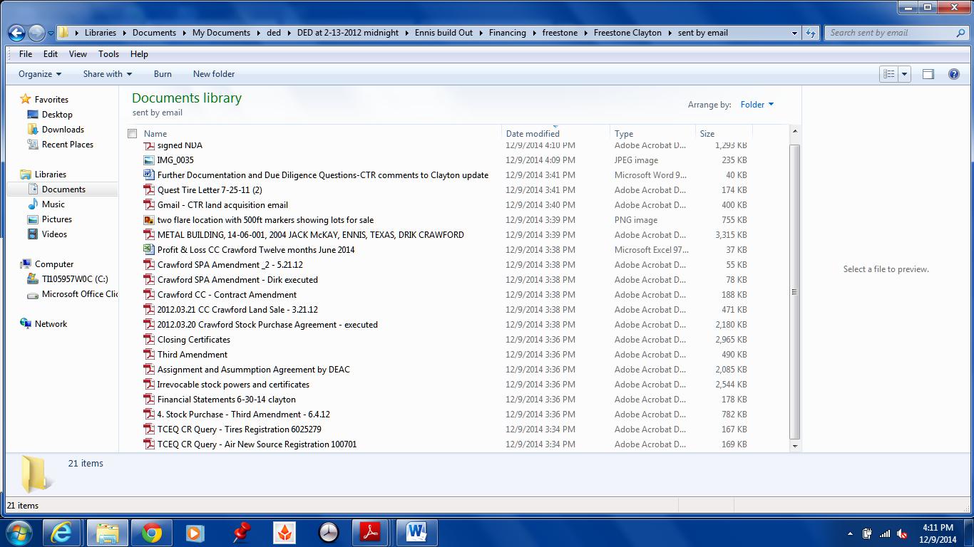Open recent pages dropdown beside Forward

51,33
